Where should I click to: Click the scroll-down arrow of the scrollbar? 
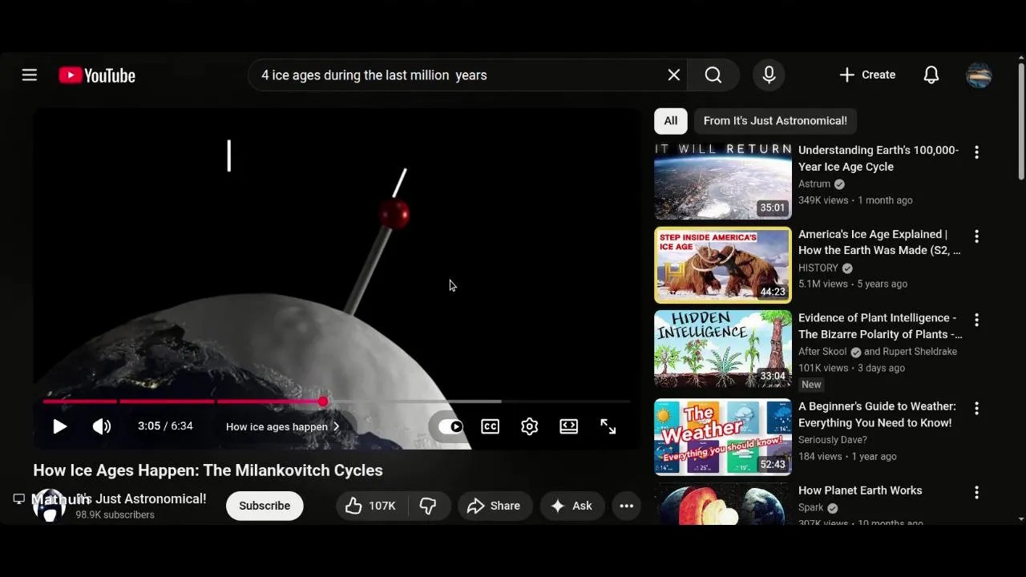pos(1020,519)
